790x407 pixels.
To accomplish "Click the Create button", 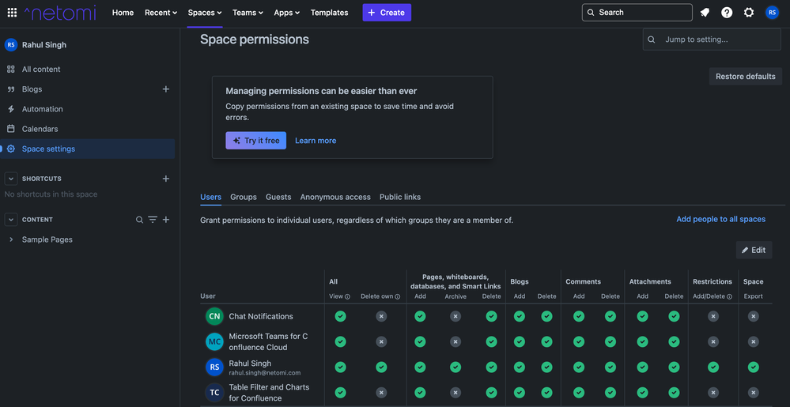I will [387, 13].
